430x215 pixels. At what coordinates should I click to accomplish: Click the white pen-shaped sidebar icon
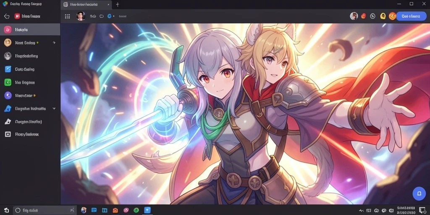[x=8, y=121]
